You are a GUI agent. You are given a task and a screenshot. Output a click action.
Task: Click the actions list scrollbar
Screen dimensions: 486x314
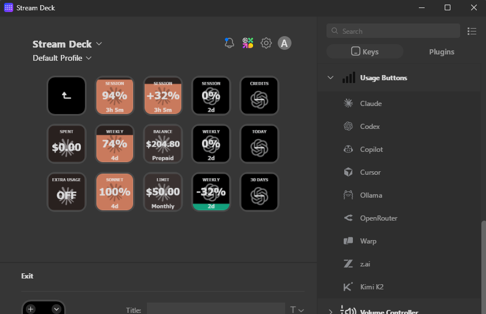point(484,266)
